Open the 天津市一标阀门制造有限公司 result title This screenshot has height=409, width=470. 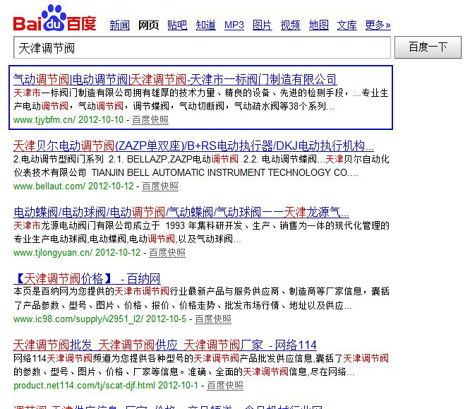[x=175, y=79]
